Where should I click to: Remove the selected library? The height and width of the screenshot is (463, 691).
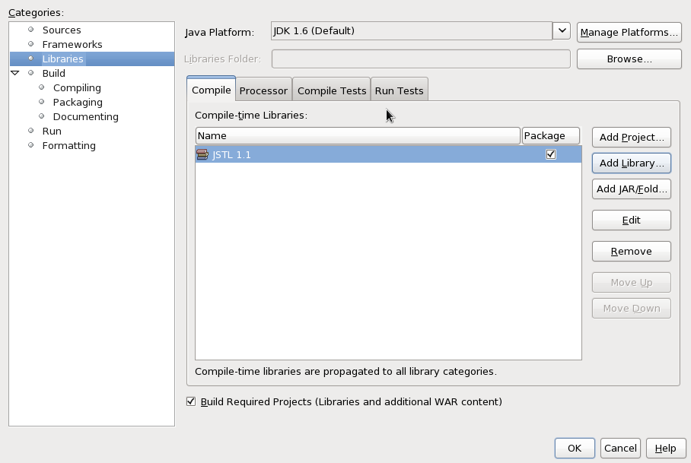point(632,252)
